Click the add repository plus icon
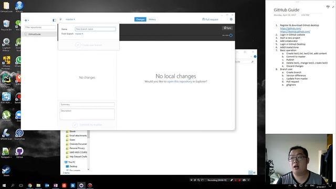Screen dimensions: 336x189 click(x=26, y=20)
